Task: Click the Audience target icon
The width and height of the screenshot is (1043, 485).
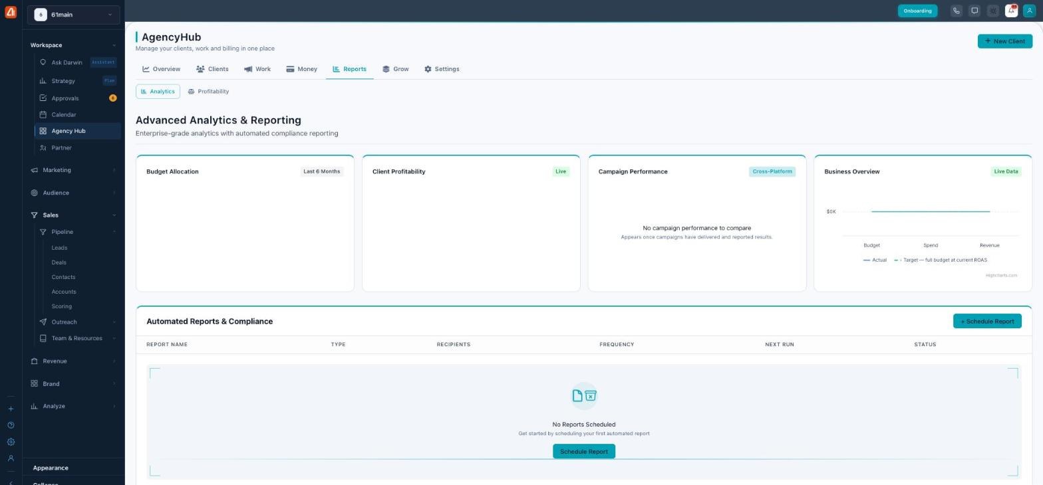Action: pos(35,193)
